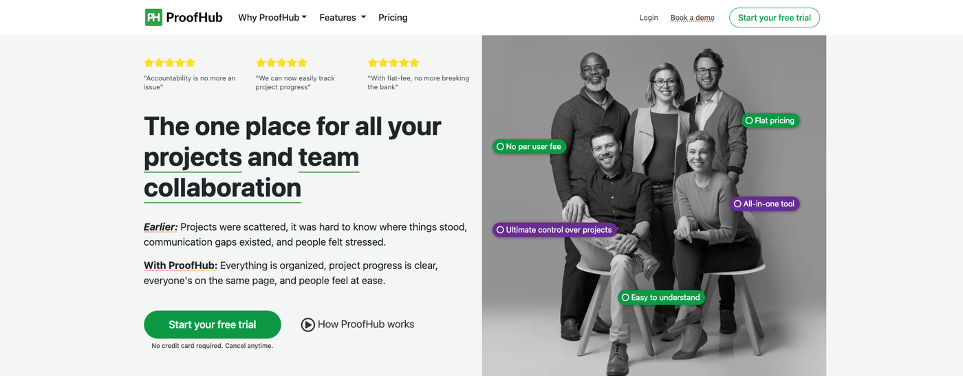
Task: Click the Flat pricing badge
Action: (770, 121)
